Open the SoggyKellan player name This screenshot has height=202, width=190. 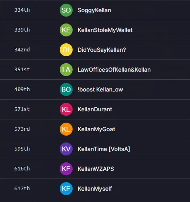tap(94, 11)
